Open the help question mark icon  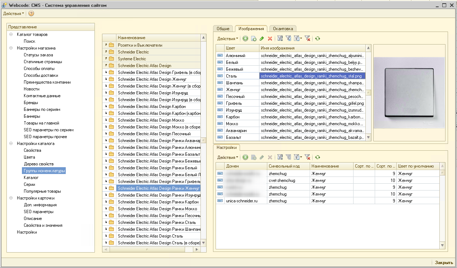(31, 13)
